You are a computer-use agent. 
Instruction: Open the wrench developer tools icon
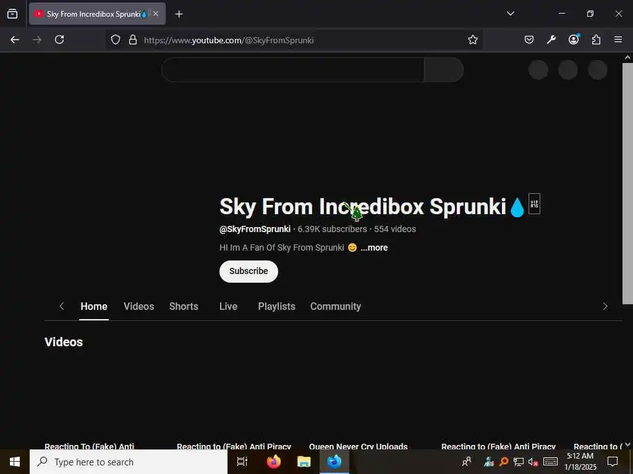tap(551, 39)
